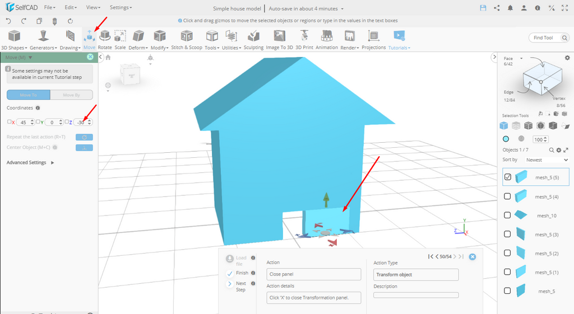This screenshot has height=314, width=574.
Task: Click the selection settings gear icon
Action: click(567, 58)
